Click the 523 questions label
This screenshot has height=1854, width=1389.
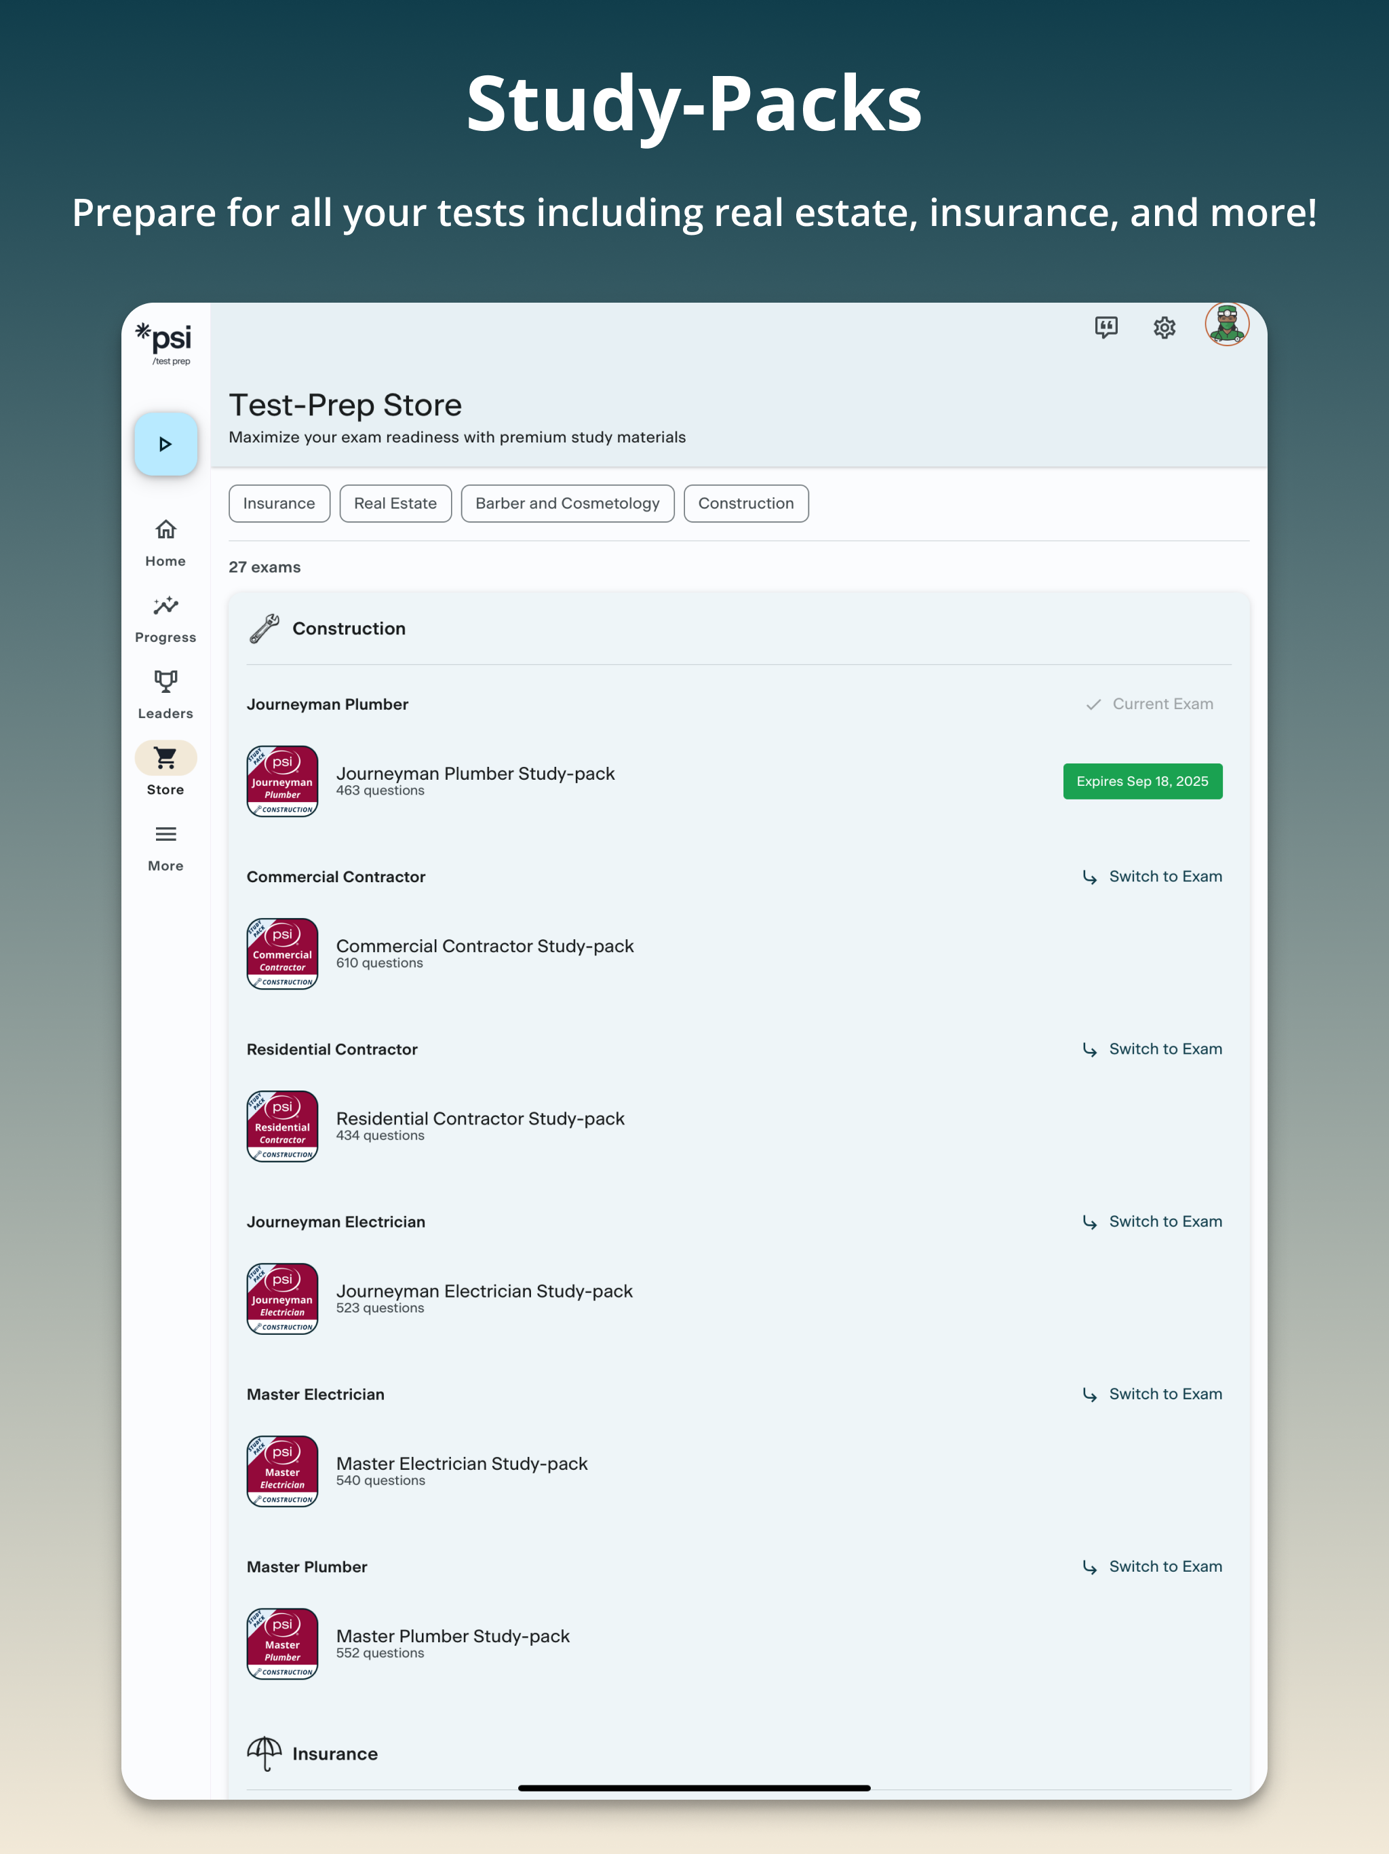[380, 1309]
